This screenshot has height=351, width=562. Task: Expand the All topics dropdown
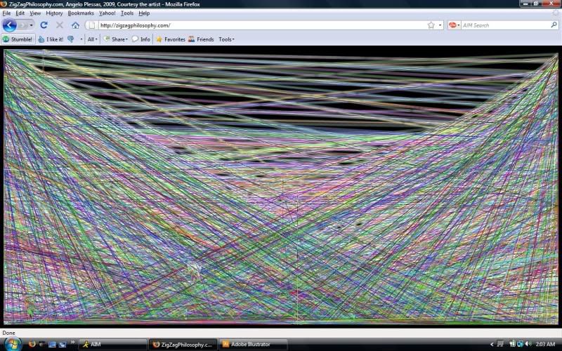point(93,39)
